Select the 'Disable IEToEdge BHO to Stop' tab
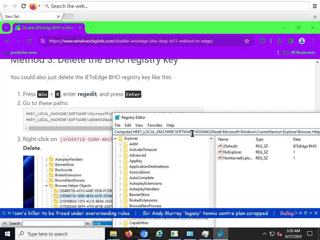The image size is (320, 240). pyautogui.click(x=48, y=28)
